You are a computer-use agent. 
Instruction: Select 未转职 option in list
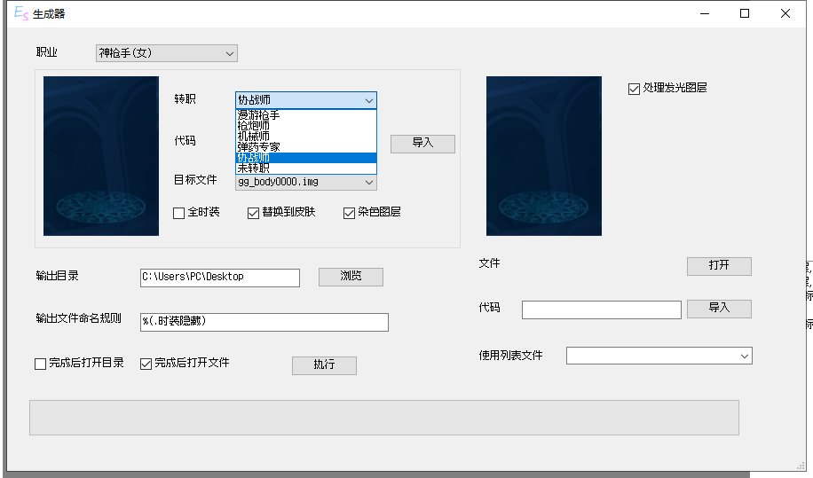(306, 168)
